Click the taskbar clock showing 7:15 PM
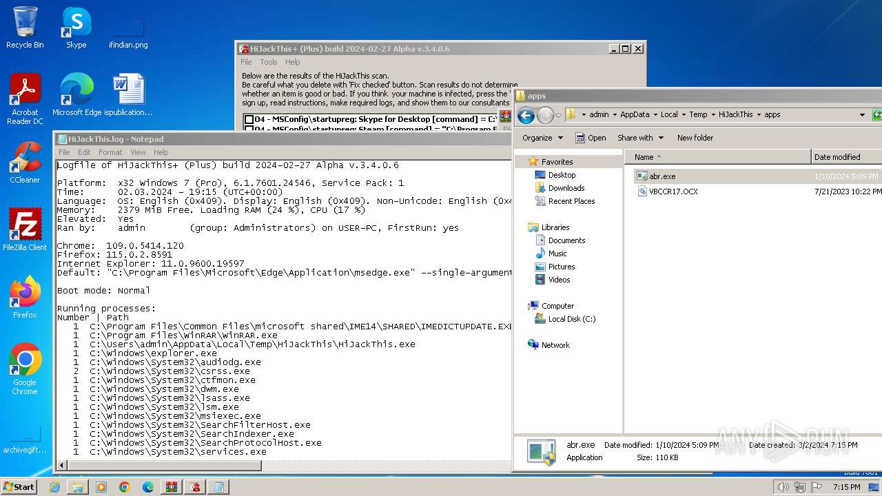Screen dimensions: 882x496 click(846, 487)
